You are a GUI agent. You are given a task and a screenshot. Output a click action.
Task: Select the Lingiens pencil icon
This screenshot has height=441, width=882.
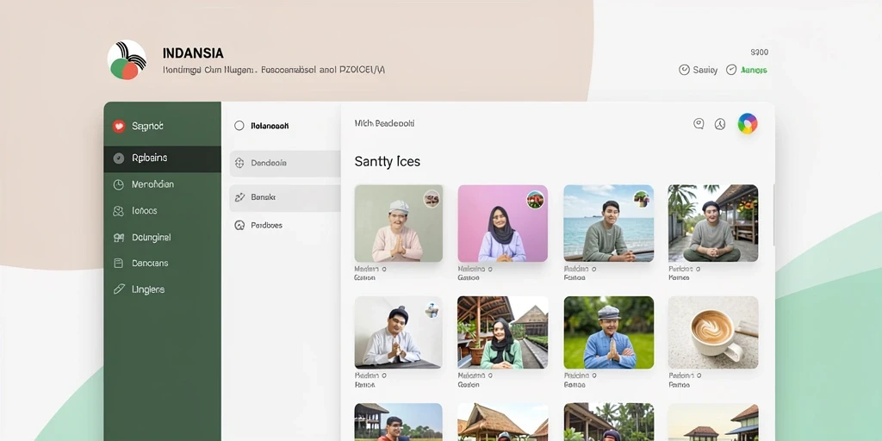pos(119,289)
